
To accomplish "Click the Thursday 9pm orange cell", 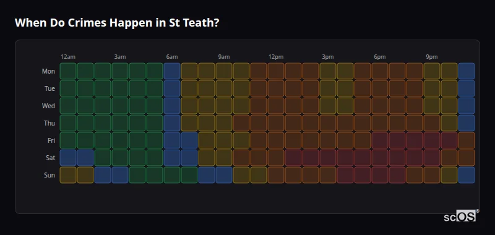I will [x=431, y=123].
